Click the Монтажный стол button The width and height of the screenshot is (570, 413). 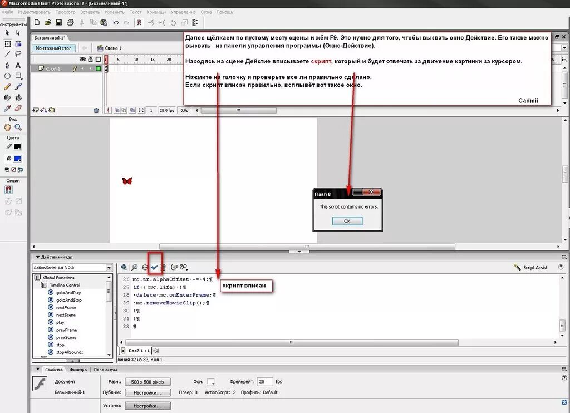(x=54, y=48)
